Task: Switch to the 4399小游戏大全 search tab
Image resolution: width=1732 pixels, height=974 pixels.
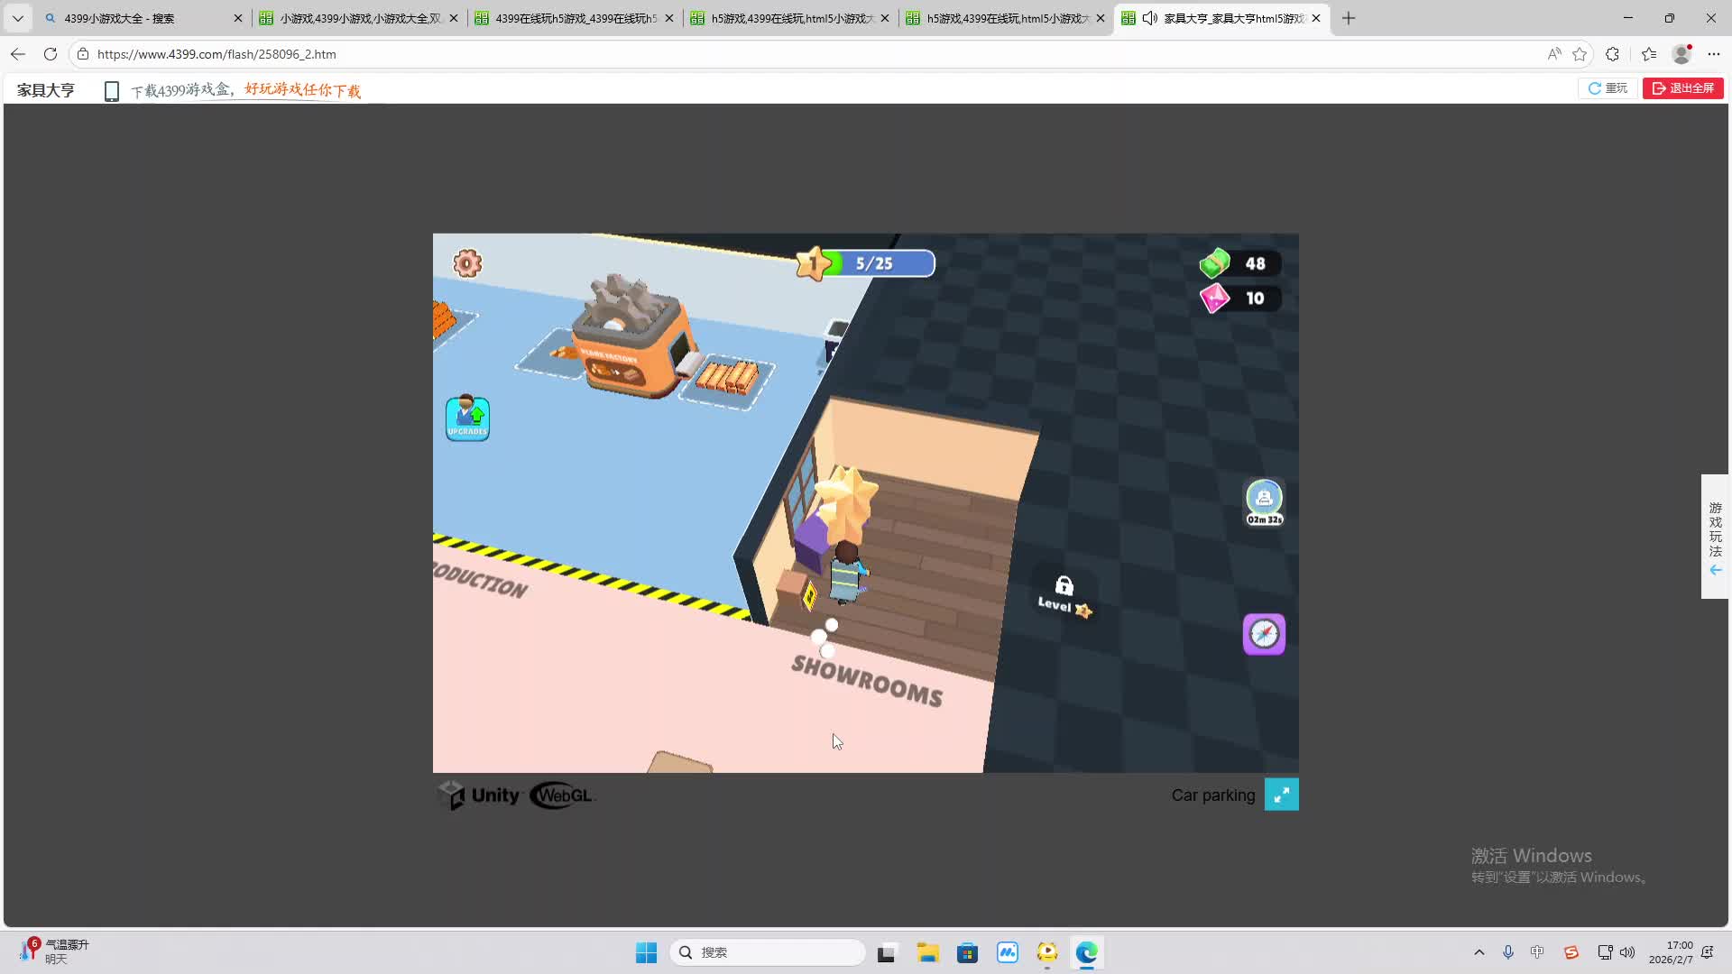Action: pos(135,18)
